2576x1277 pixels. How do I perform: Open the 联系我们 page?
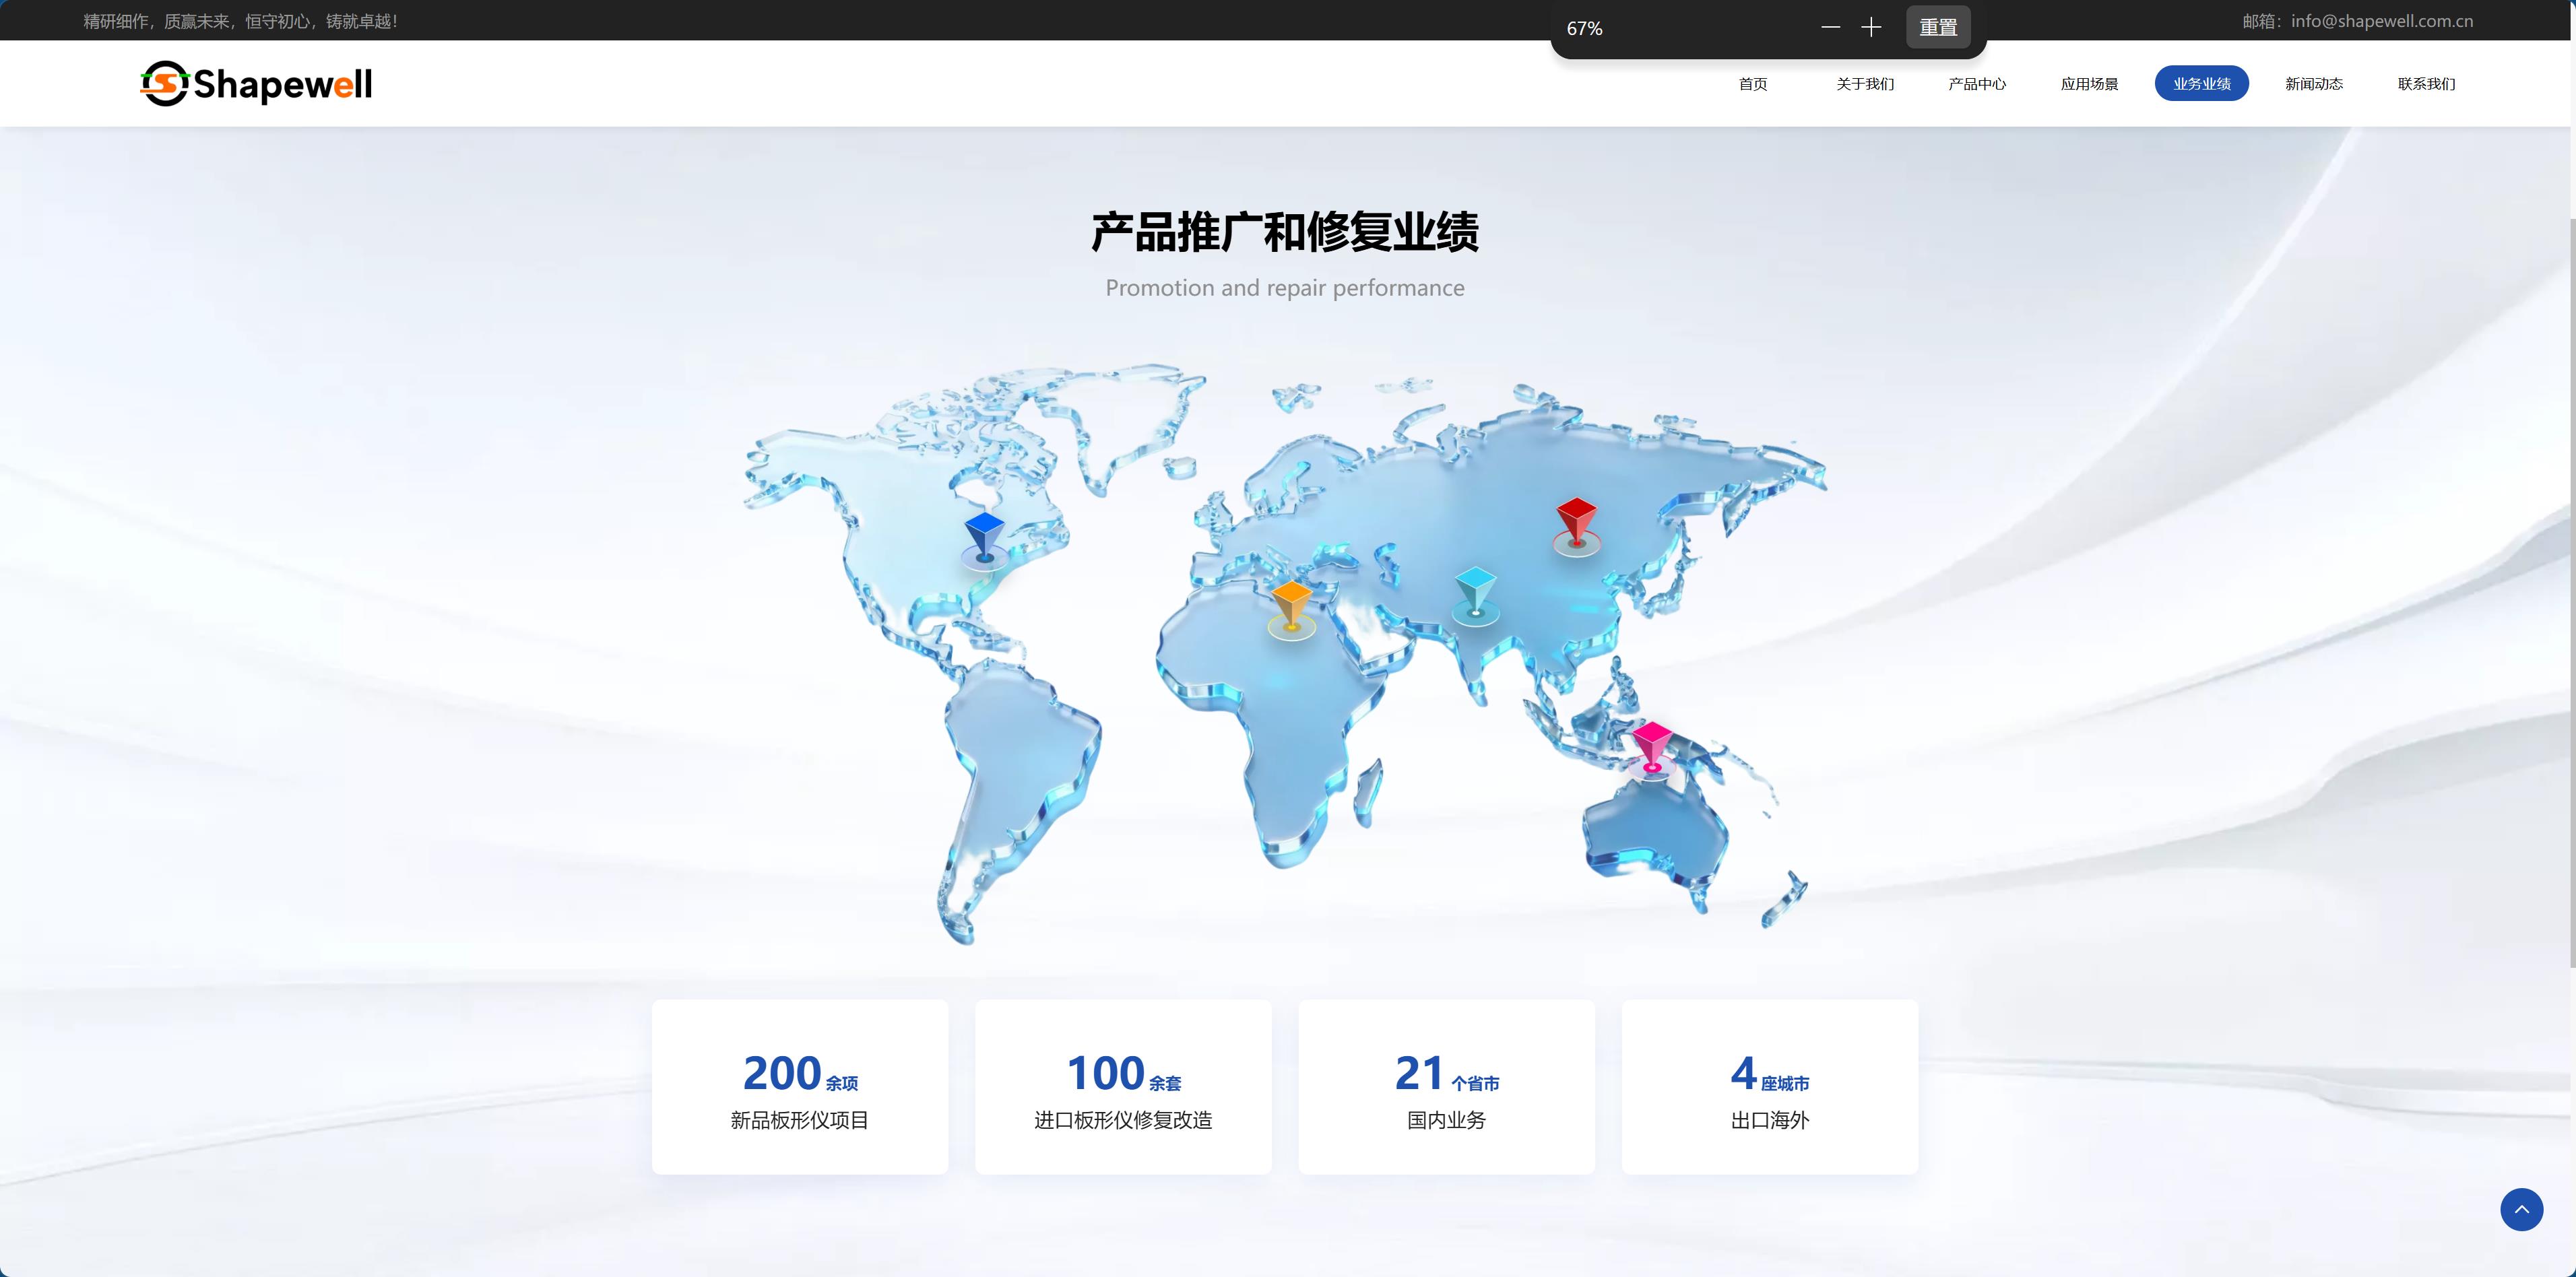pyautogui.click(x=2426, y=84)
